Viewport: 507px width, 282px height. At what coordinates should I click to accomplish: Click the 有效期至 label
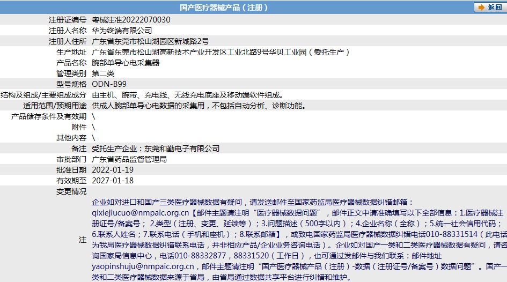pos(71,181)
